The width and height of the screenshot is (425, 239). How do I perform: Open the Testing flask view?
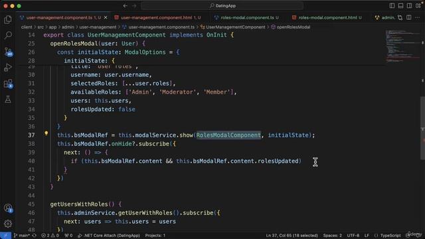point(8,100)
